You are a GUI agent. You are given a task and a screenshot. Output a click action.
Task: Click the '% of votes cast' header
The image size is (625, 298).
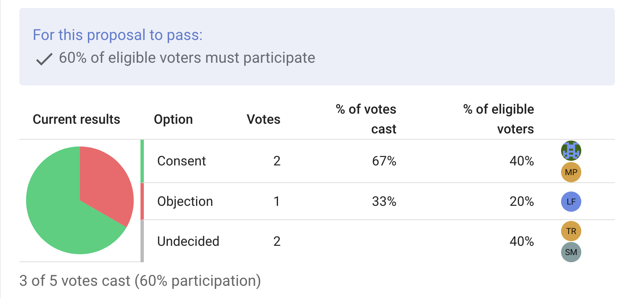coord(366,119)
